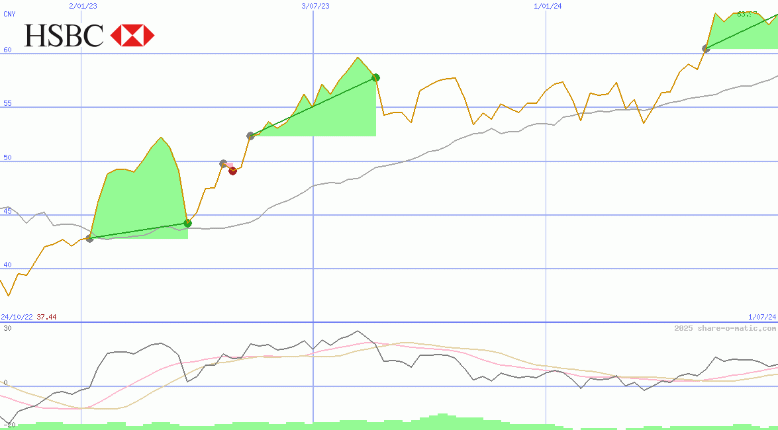The width and height of the screenshot is (778, 430).
Task: Click the green 63 price label at top right
Action: (746, 14)
